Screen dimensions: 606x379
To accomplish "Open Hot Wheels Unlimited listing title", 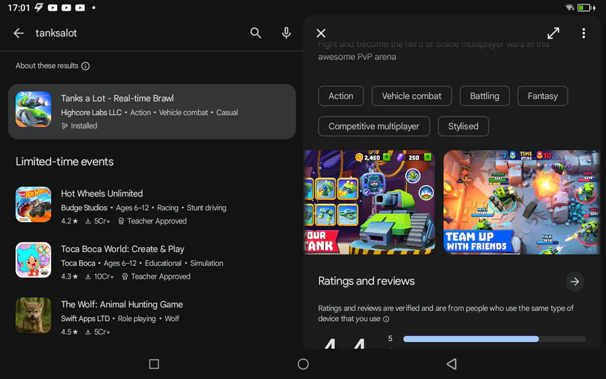I will [102, 194].
